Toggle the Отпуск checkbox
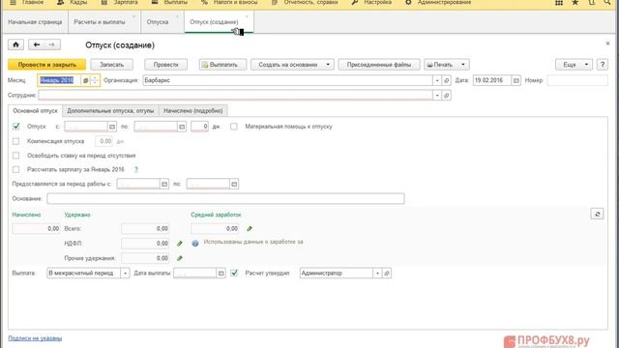 click(15, 127)
